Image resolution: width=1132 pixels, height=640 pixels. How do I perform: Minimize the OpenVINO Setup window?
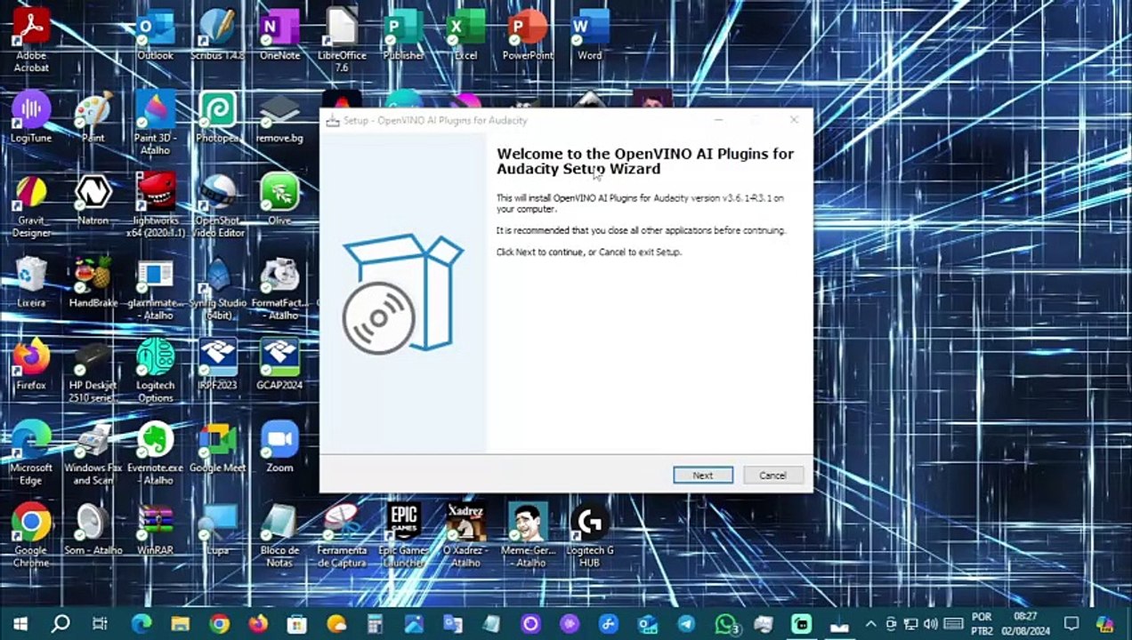coord(719,120)
